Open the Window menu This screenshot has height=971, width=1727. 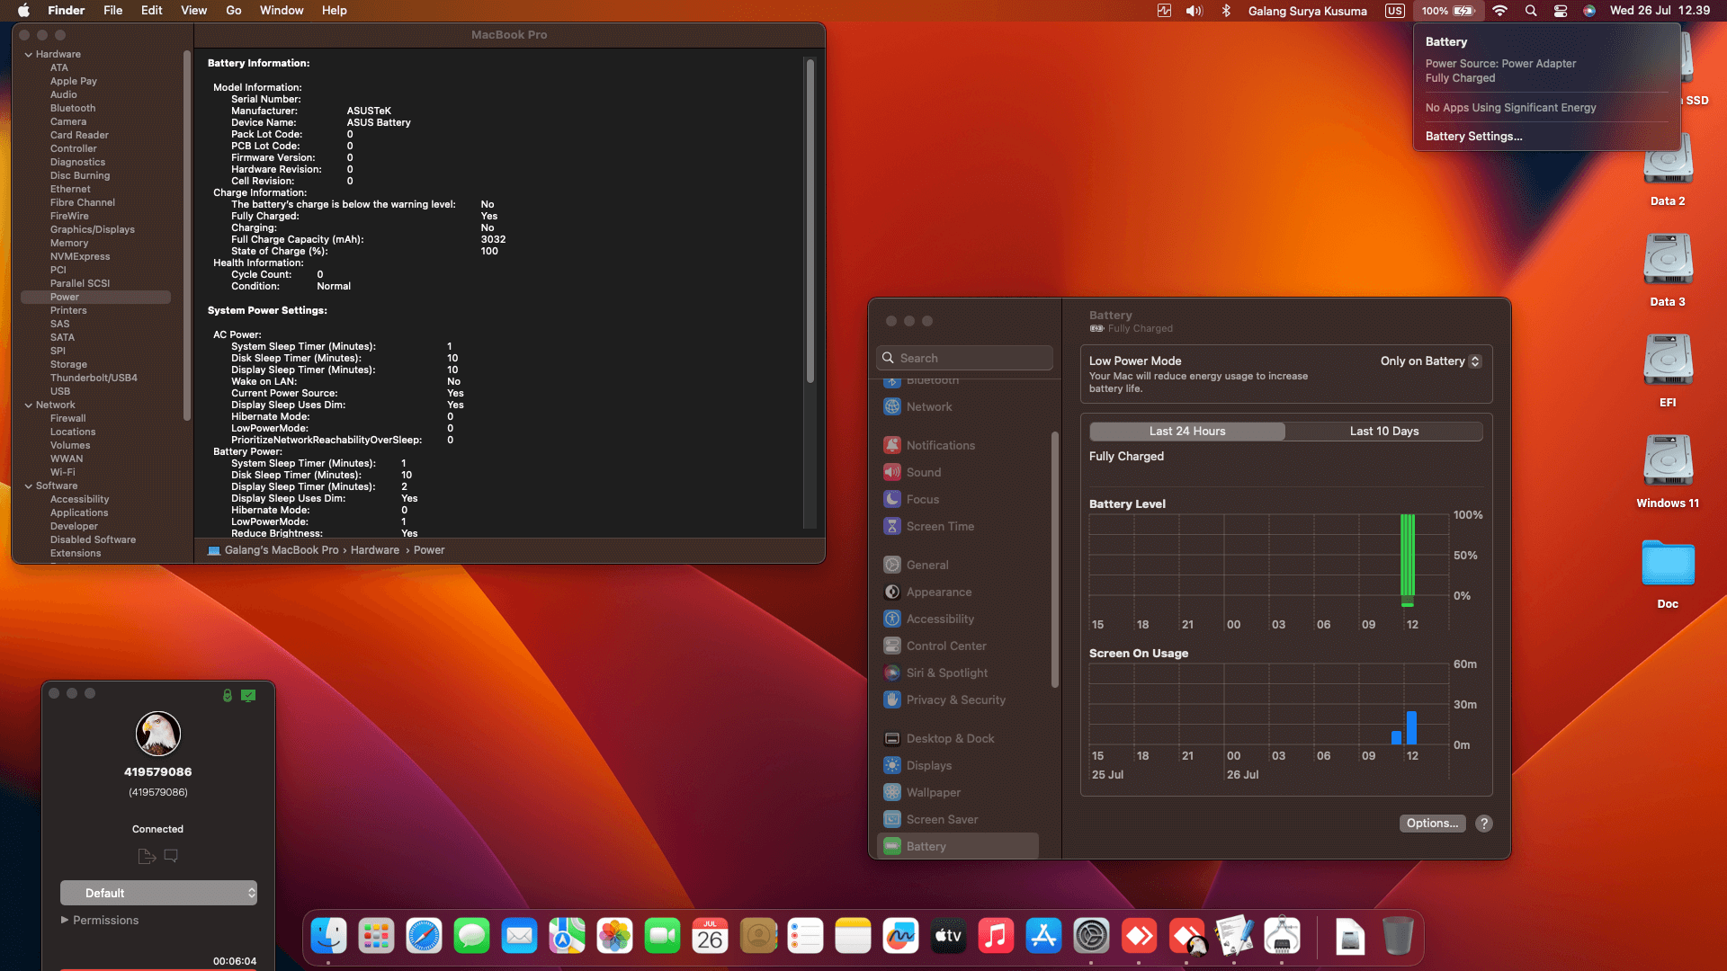pos(282,11)
